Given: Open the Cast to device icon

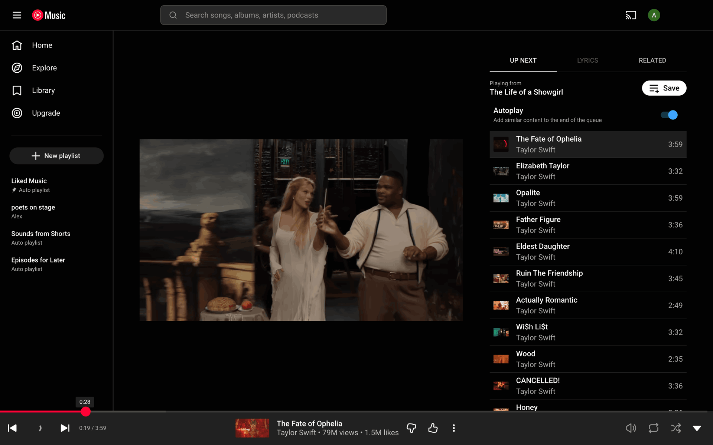Looking at the screenshot, I should [631, 15].
